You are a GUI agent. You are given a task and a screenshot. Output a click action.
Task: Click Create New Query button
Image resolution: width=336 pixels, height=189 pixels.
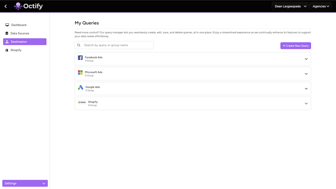296,45
